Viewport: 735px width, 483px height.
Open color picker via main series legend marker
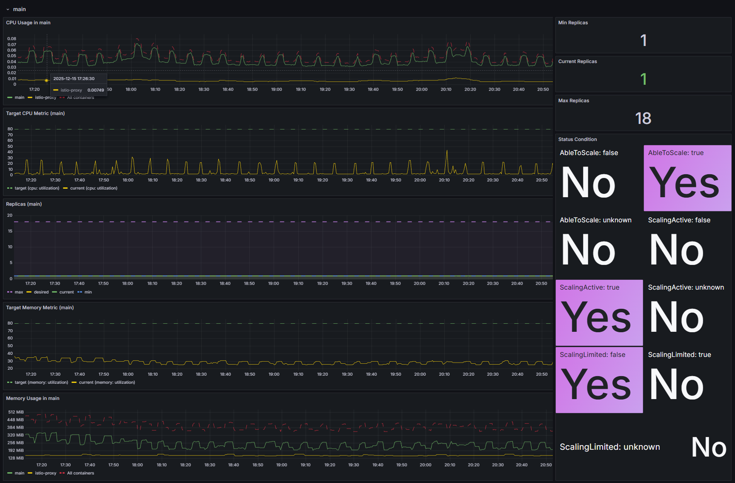pos(9,97)
